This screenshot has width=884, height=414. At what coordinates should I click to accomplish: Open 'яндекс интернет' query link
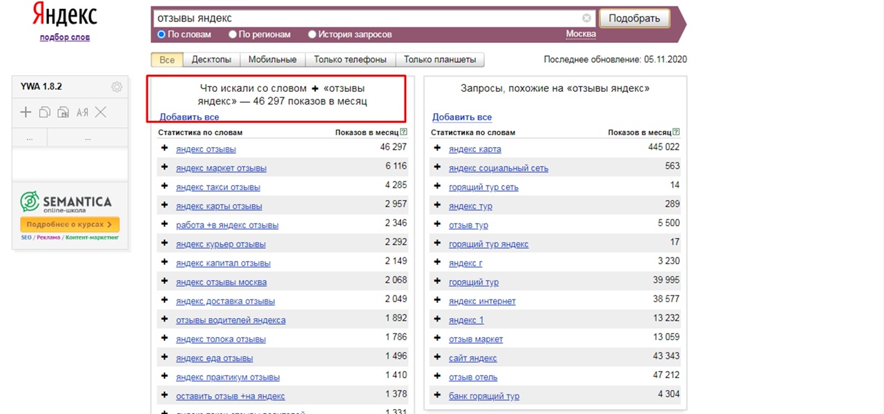(x=482, y=302)
